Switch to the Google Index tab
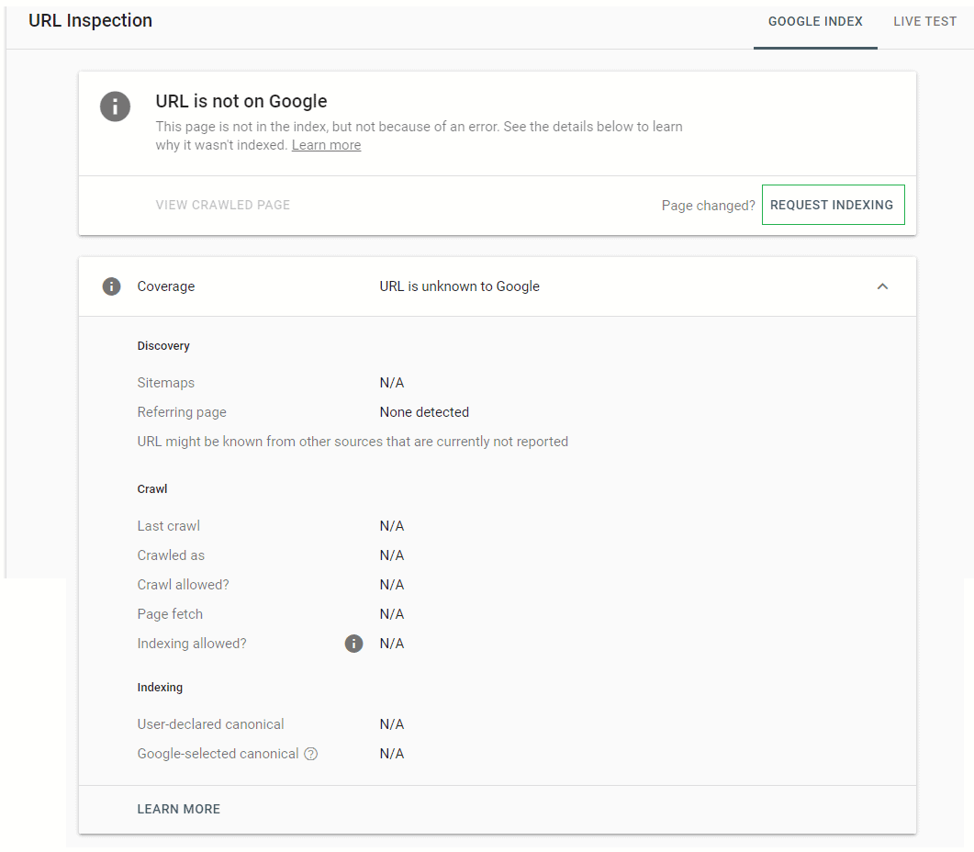This screenshot has width=974, height=852. coord(815,22)
